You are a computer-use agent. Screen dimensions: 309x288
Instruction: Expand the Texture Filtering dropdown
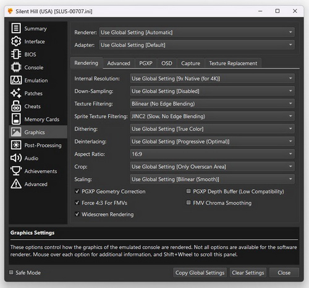pyautogui.click(x=212, y=104)
